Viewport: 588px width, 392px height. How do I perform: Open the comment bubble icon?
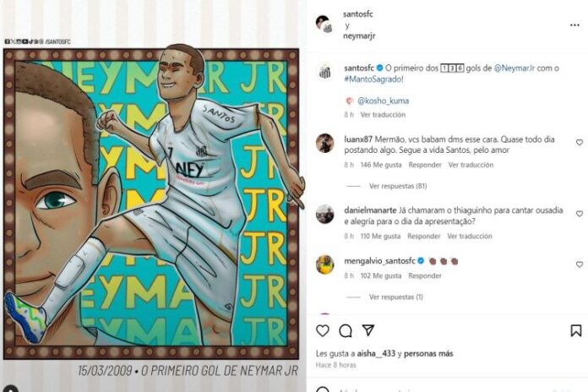coord(346,330)
